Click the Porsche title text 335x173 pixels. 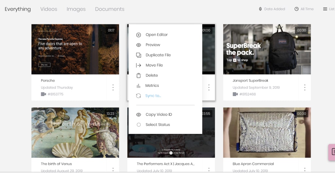coord(48,81)
